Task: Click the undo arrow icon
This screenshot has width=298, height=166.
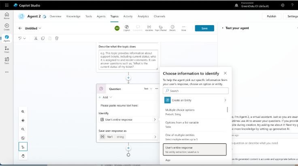Action: click(x=20, y=38)
